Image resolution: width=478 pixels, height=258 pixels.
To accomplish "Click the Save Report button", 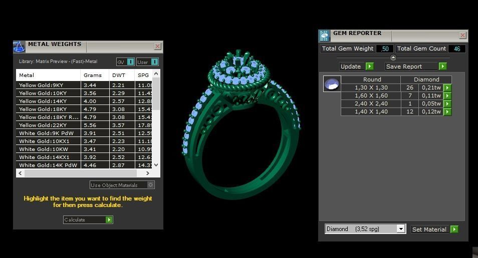I will click(x=416, y=66).
